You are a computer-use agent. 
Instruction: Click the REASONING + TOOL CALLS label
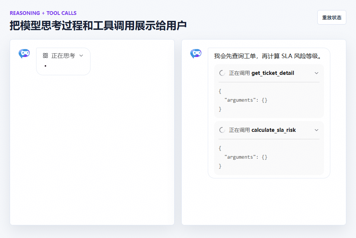pos(43,13)
